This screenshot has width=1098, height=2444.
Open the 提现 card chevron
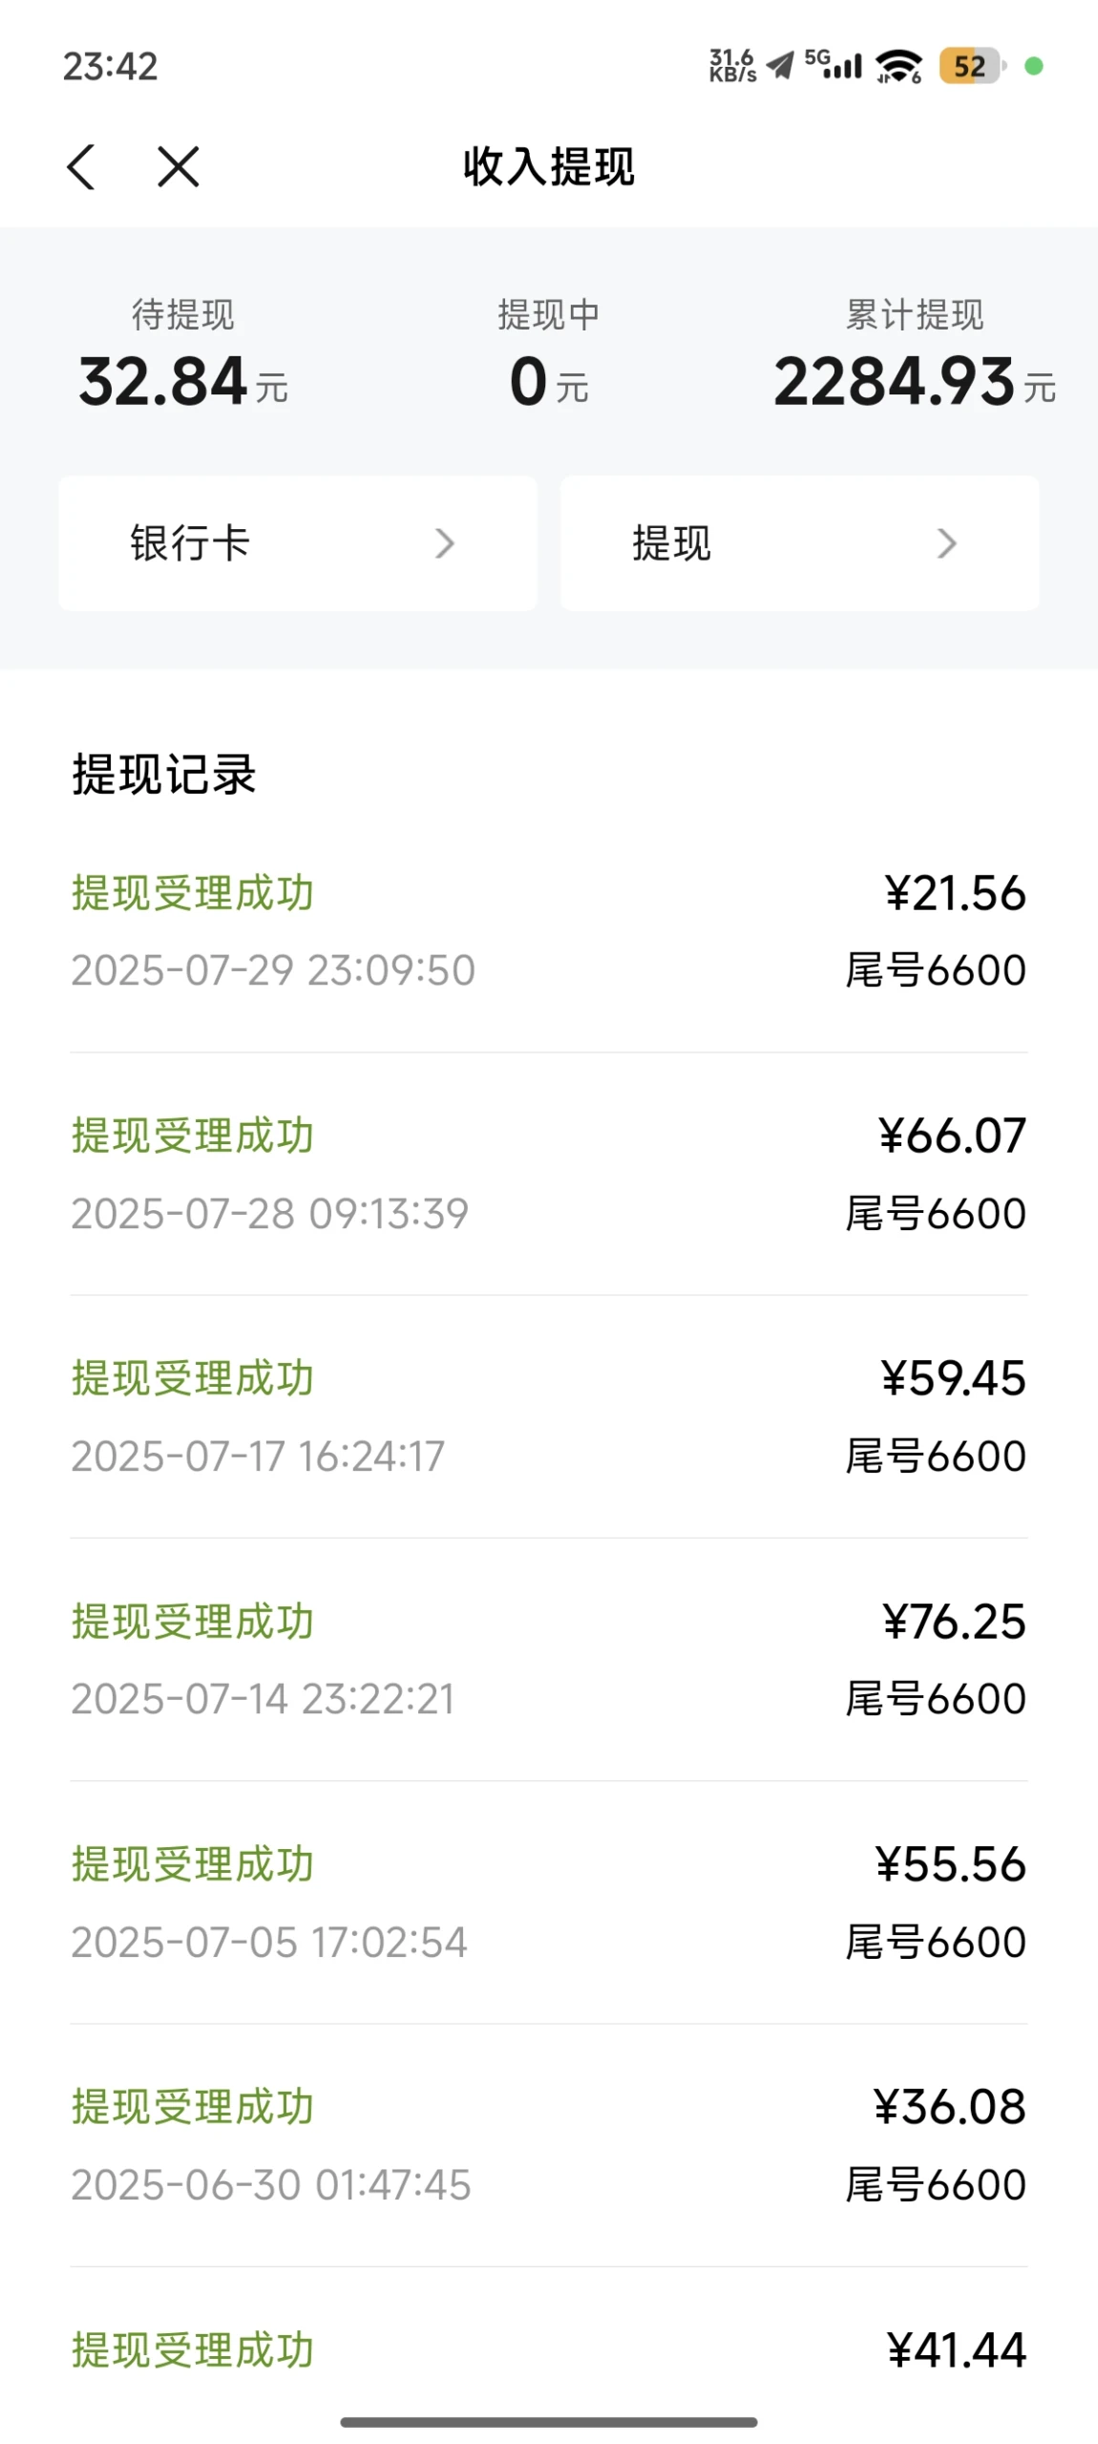point(946,543)
